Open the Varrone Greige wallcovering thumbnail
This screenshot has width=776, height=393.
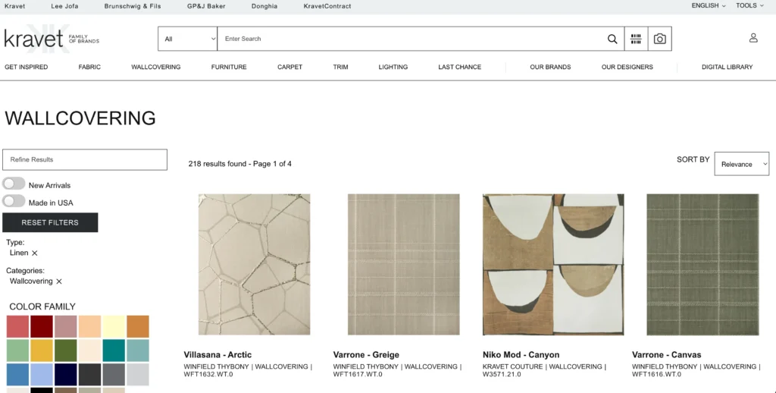tap(404, 264)
